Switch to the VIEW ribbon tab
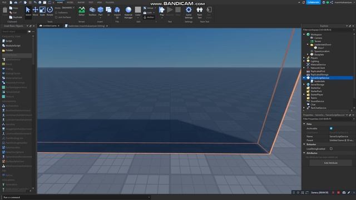The height and width of the screenshot is (200, 356). coord(100,2)
